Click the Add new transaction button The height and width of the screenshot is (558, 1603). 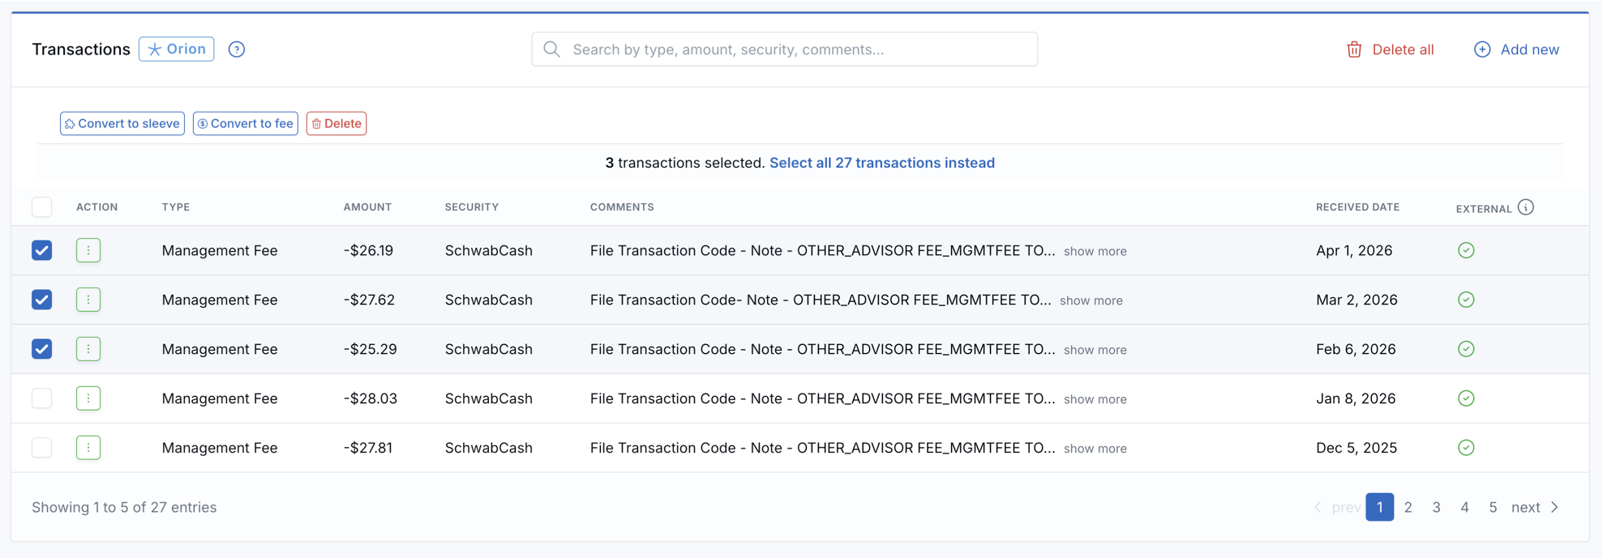pos(1516,49)
